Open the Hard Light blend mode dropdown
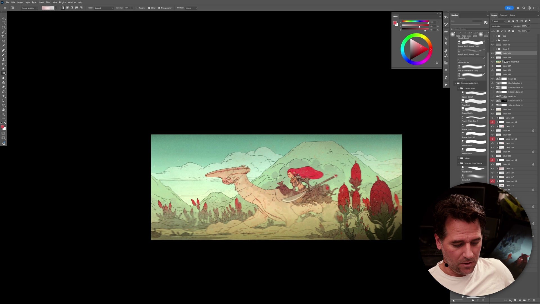Viewport: 540px width, 304px height. [501, 26]
